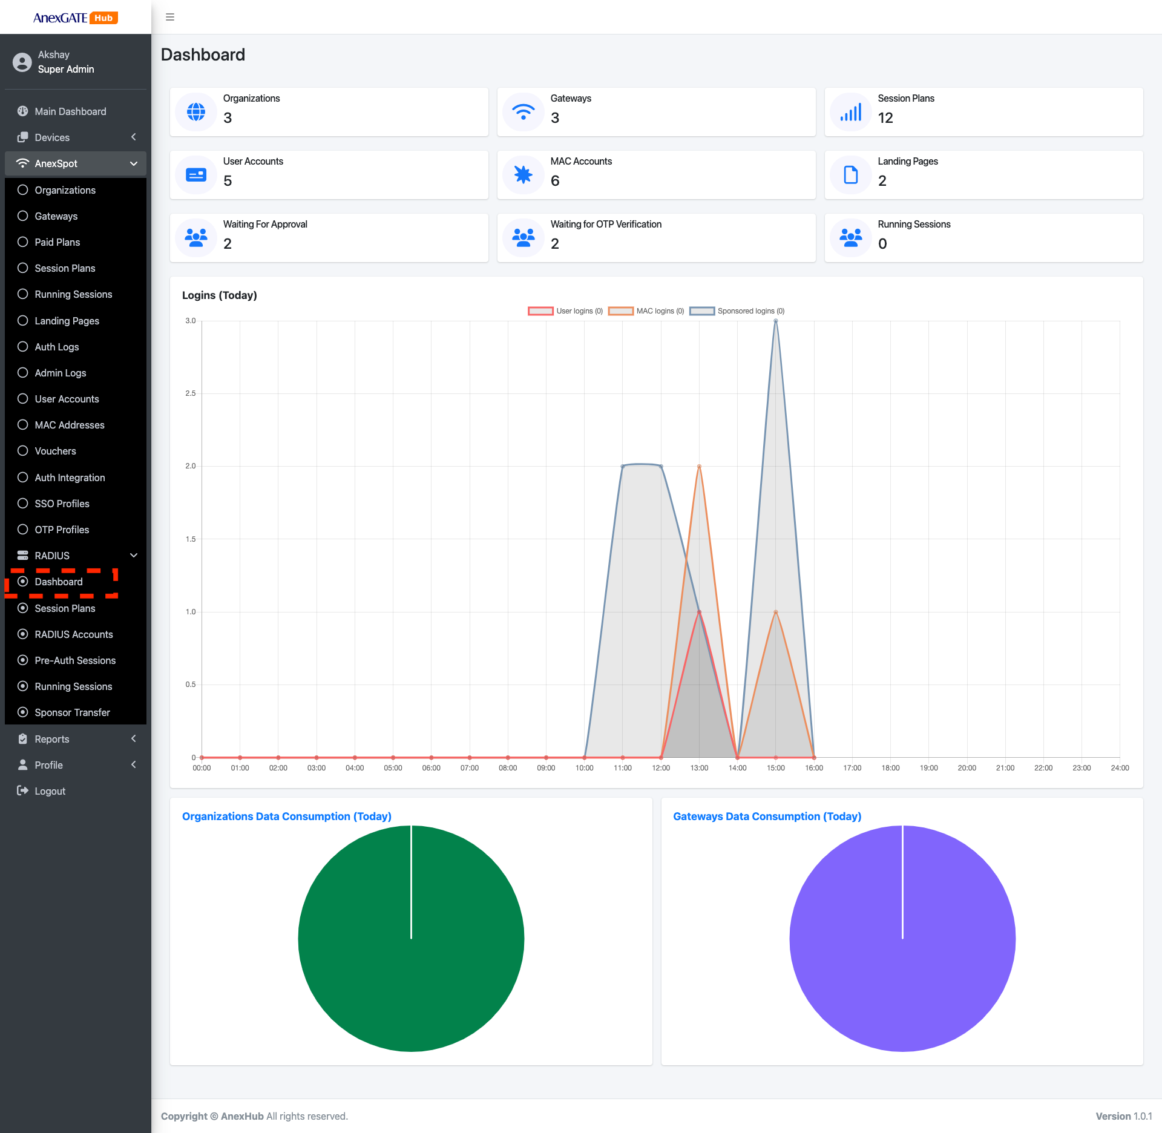Click the Logout link
The width and height of the screenshot is (1162, 1133).
coord(50,791)
